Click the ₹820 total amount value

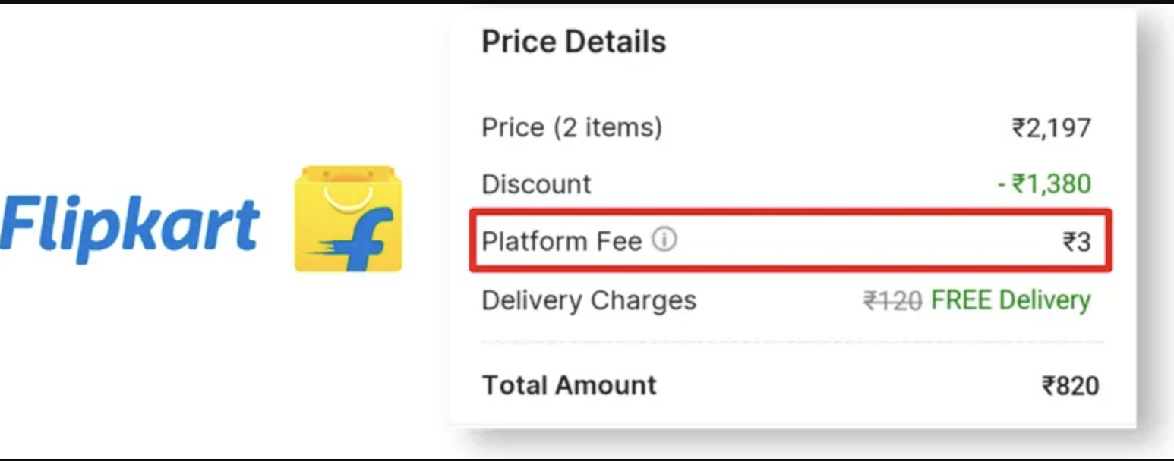(1070, 386)
